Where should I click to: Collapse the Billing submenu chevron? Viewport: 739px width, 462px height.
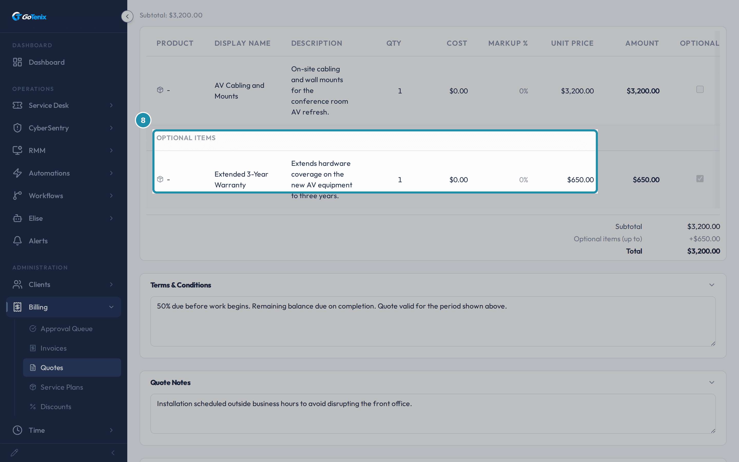111,307
